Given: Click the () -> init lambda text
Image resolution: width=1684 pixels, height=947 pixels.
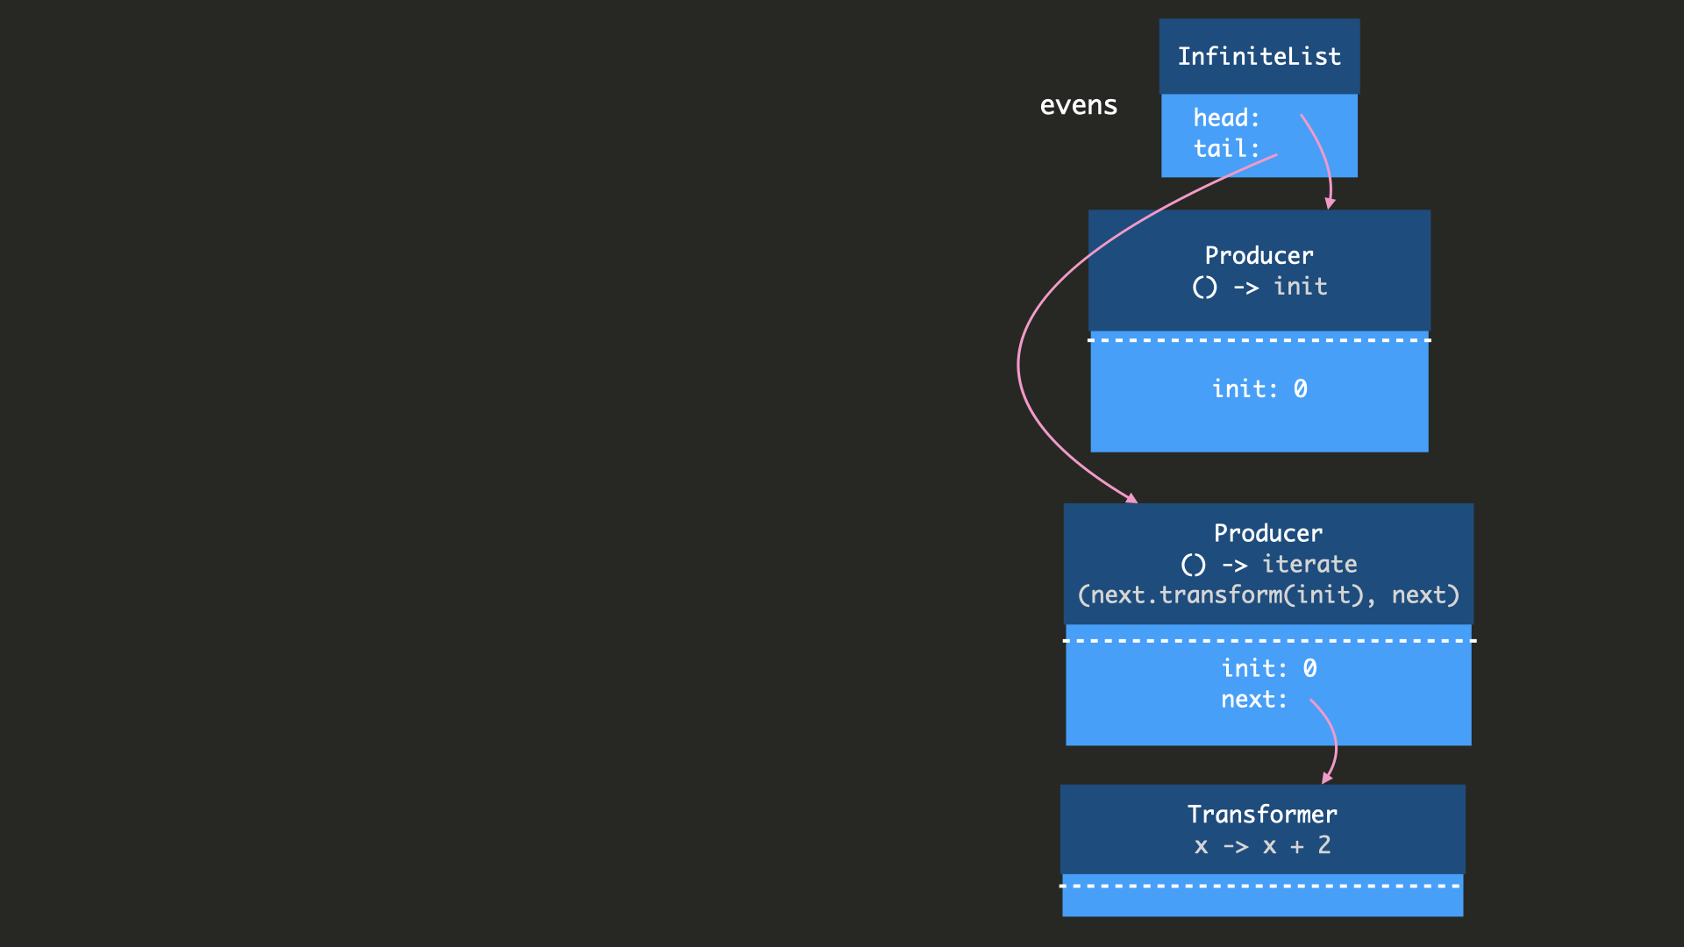Looking at the screenshot, I should tap(1259, 287).
